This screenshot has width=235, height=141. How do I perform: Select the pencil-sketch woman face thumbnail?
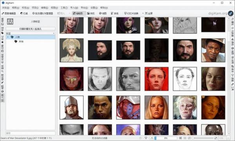pos(185,79)
